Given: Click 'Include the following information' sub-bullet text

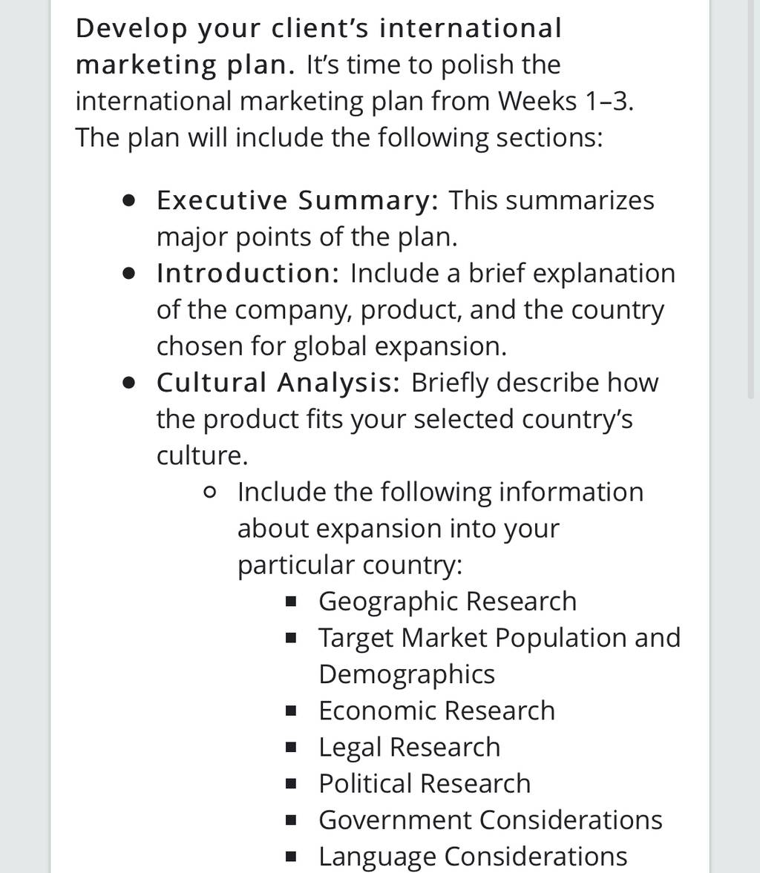Looking at the screenshot, I should [x=440, y=492].
